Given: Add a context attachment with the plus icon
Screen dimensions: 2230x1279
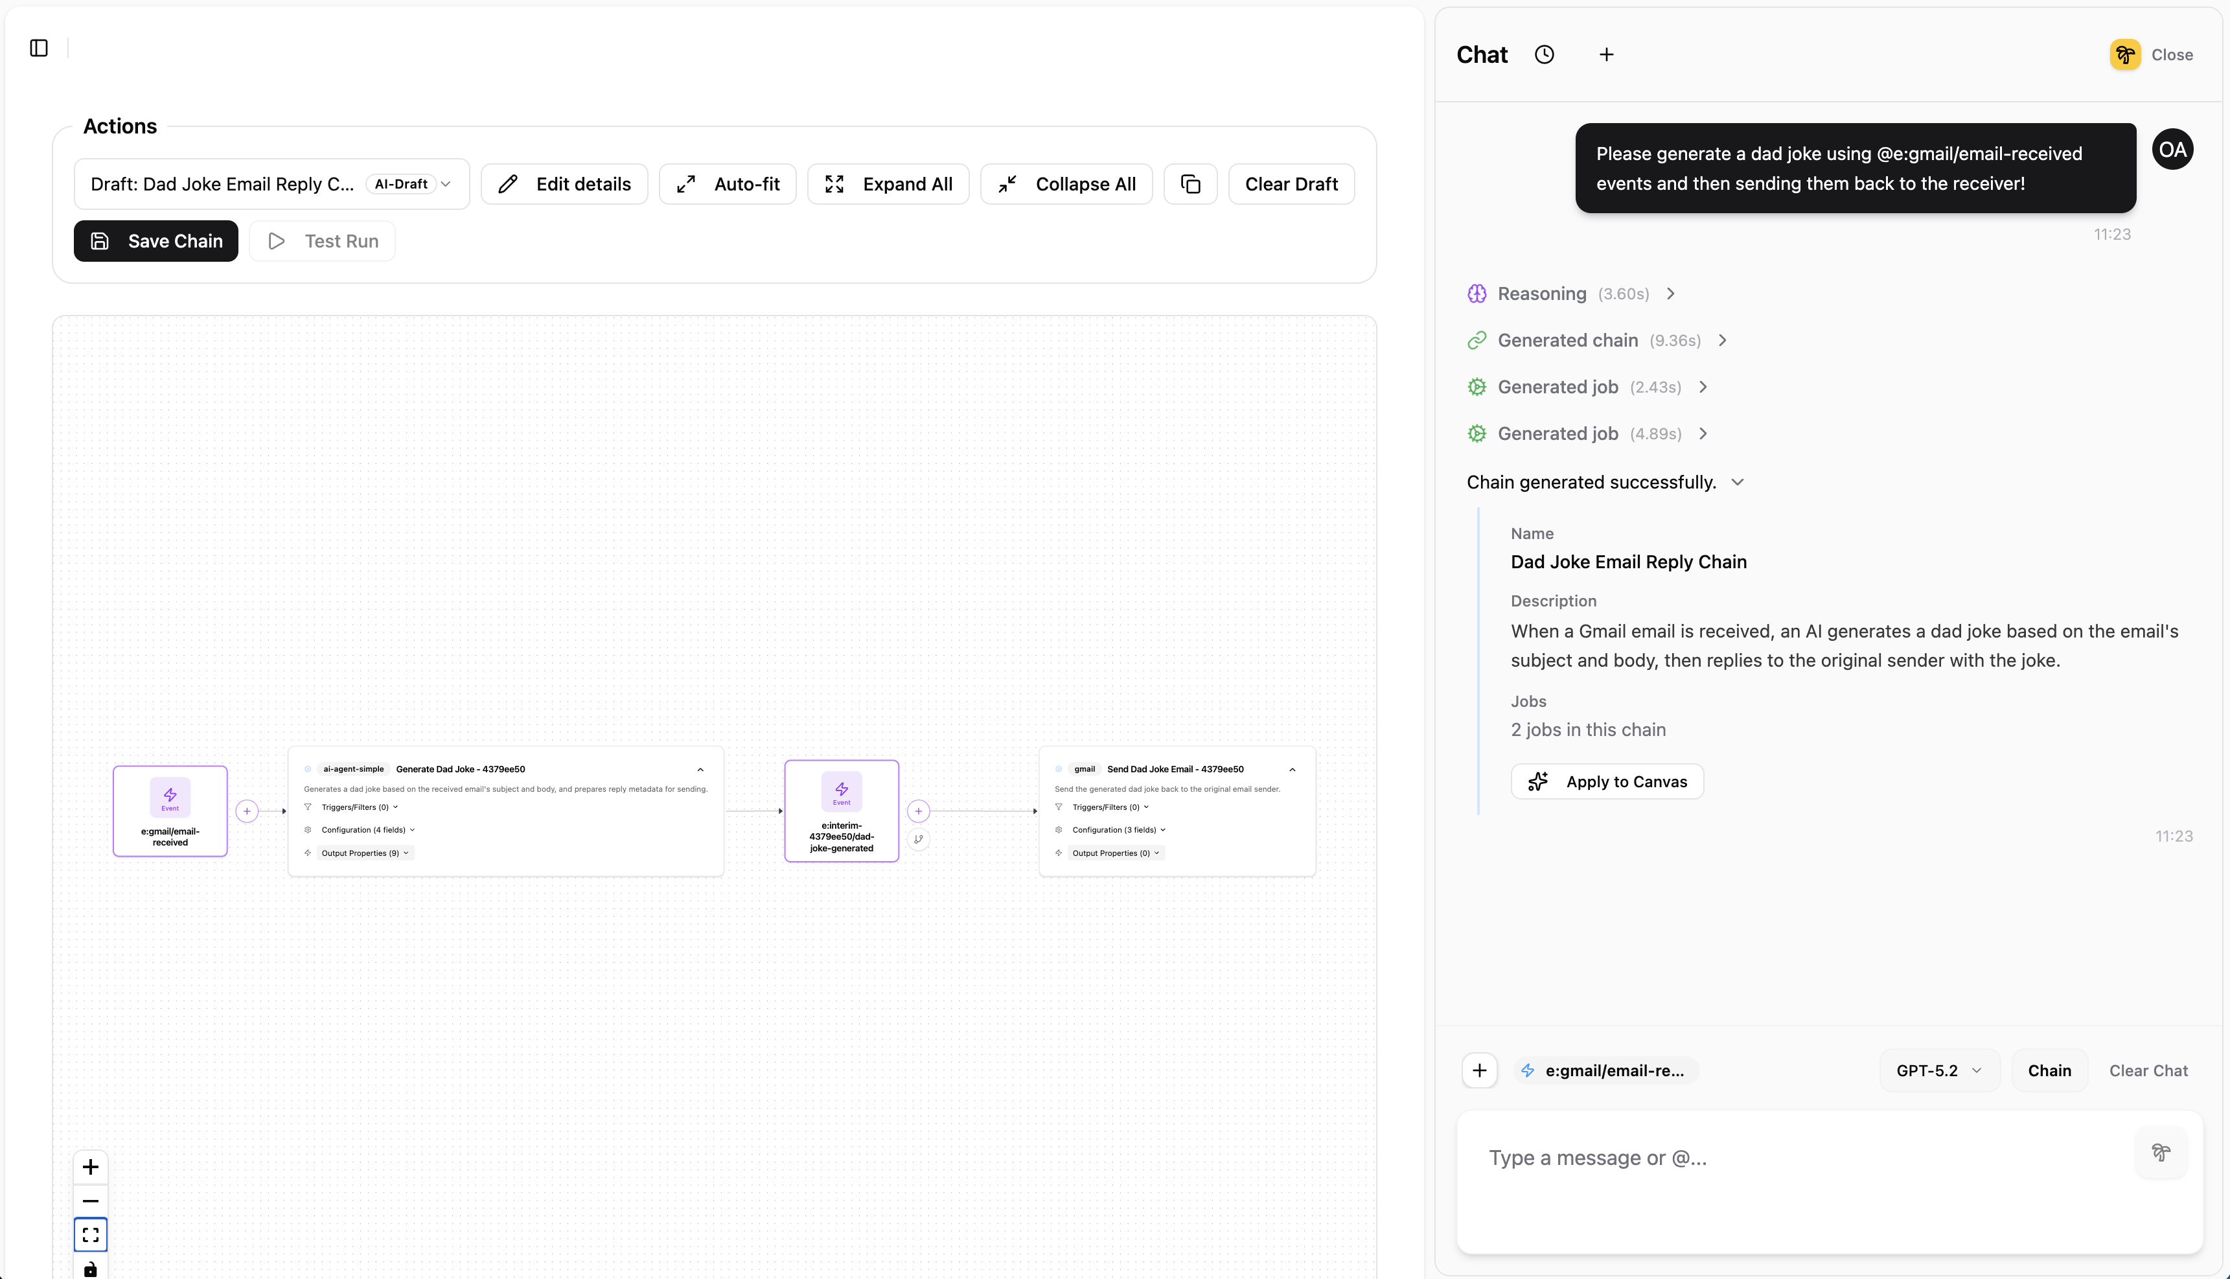Looking at the screenshot, I should pos(1479,1070).
